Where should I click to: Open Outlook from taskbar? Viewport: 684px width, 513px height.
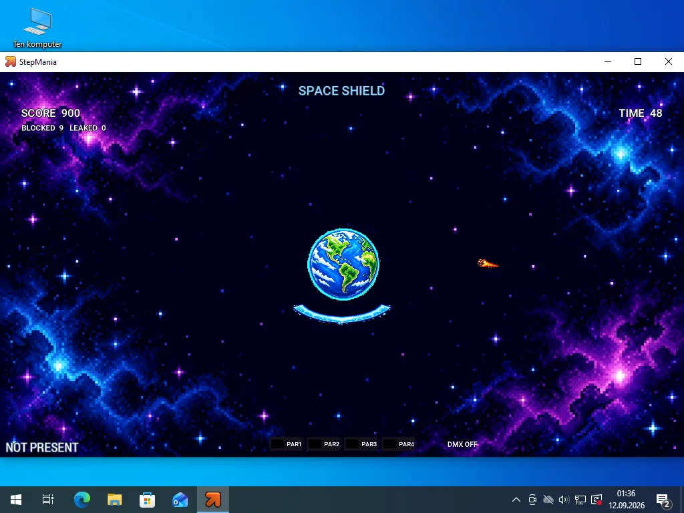(x=180, y=500)
